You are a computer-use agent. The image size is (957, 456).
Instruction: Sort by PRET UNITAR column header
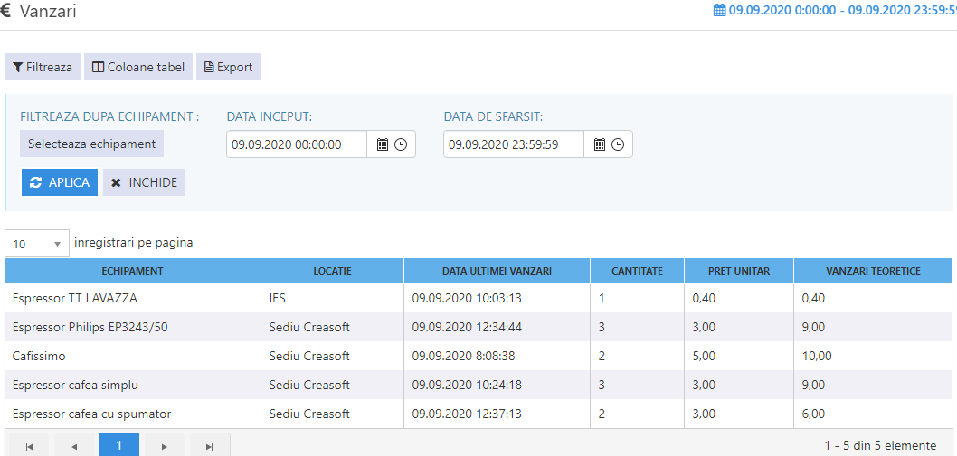click(x=739, y=271)
